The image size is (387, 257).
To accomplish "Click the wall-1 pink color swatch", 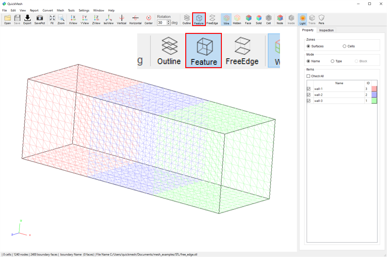I will [374, 89].
